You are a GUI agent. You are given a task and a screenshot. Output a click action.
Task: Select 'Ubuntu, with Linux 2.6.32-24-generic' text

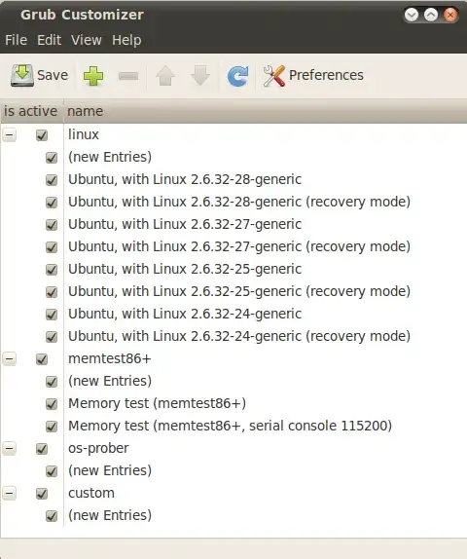pos(185,314)
